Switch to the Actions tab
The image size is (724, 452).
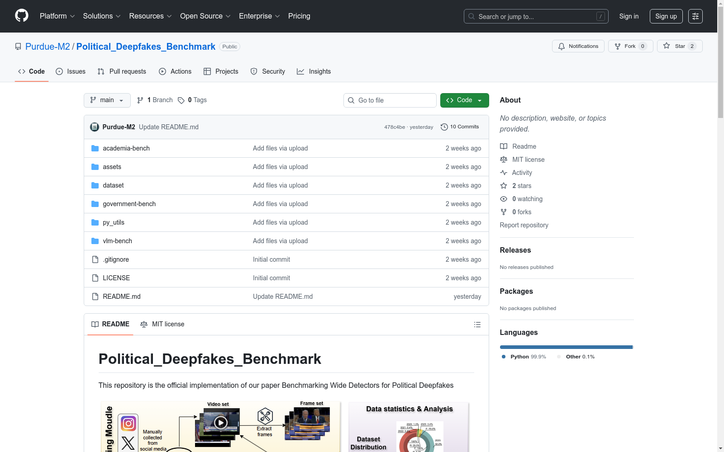[175, 71]
